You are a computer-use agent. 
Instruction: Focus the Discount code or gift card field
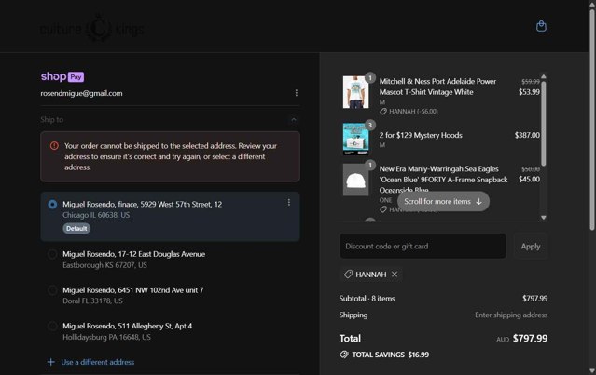tap(423, 246)
